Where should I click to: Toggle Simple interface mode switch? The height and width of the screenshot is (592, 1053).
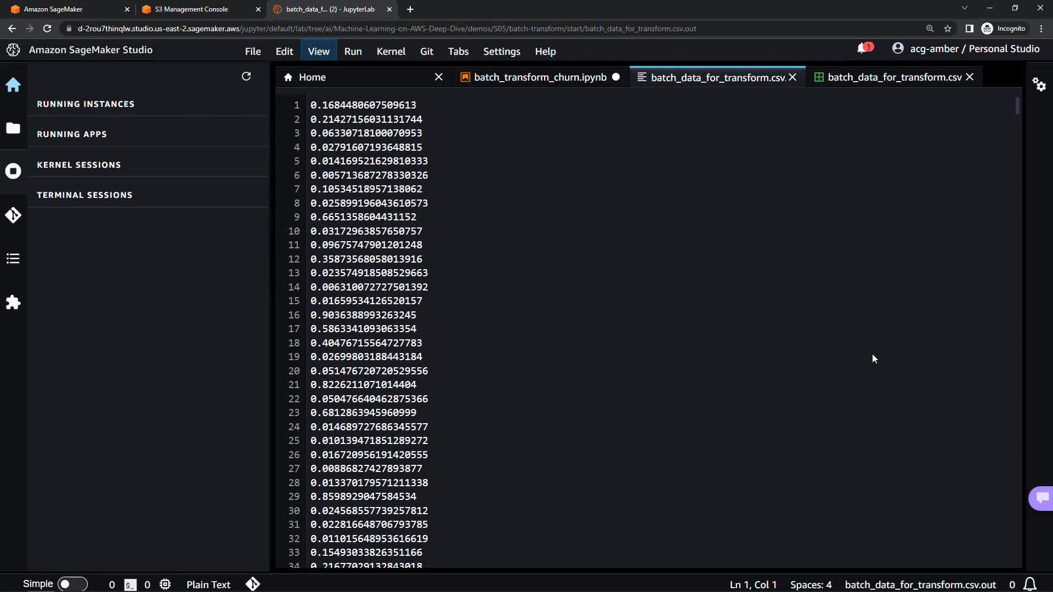72,584
